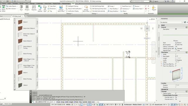Choose the Opening tool in the ribbon

34,8
